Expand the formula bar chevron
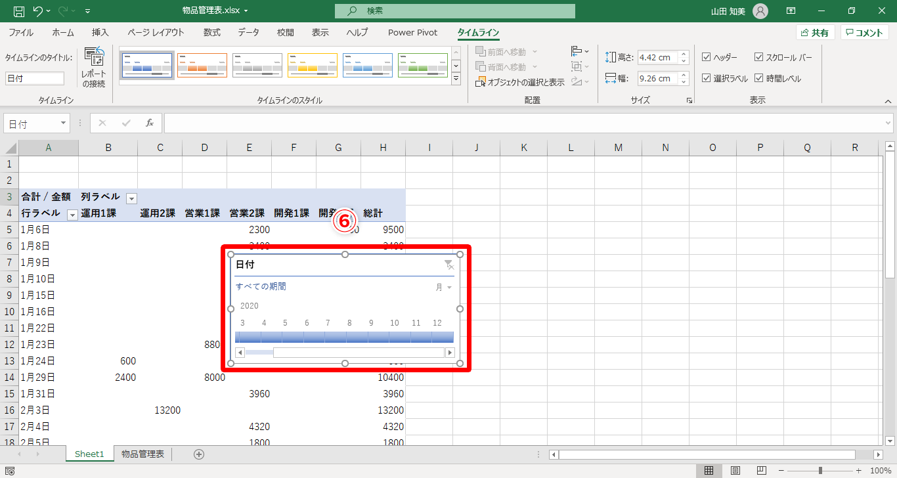Image resolution: width=897 pixels, height=478 pixels. pyautogui.click(x=888, y=123)
